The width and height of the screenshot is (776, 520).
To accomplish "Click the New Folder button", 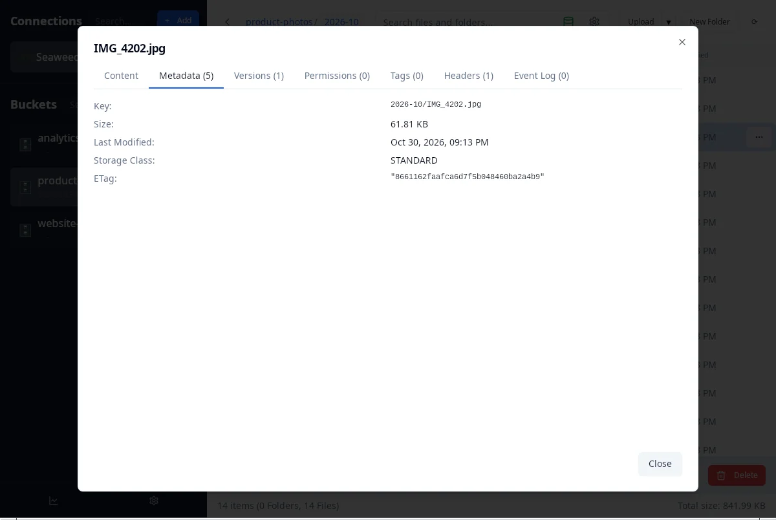I will 709,22.
